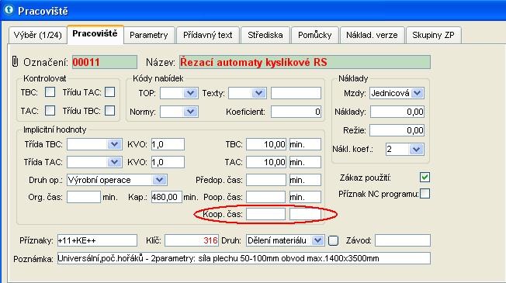The image size is (506, 283).
Task: Click the Koeficient input field
Action: point(296,112)
